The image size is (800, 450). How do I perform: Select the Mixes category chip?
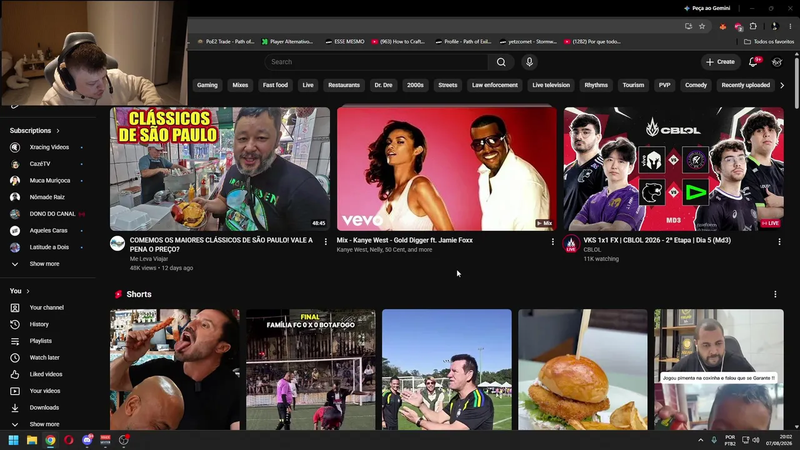tap(241, 85)
